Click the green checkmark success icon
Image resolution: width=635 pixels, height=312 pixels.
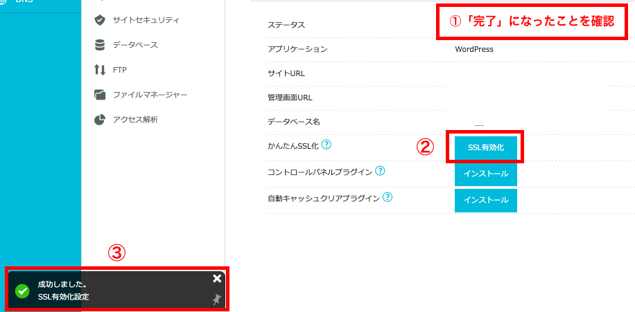22,291
